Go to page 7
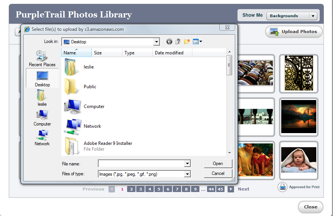The image size is (333, 216). [x=177, y=189]
